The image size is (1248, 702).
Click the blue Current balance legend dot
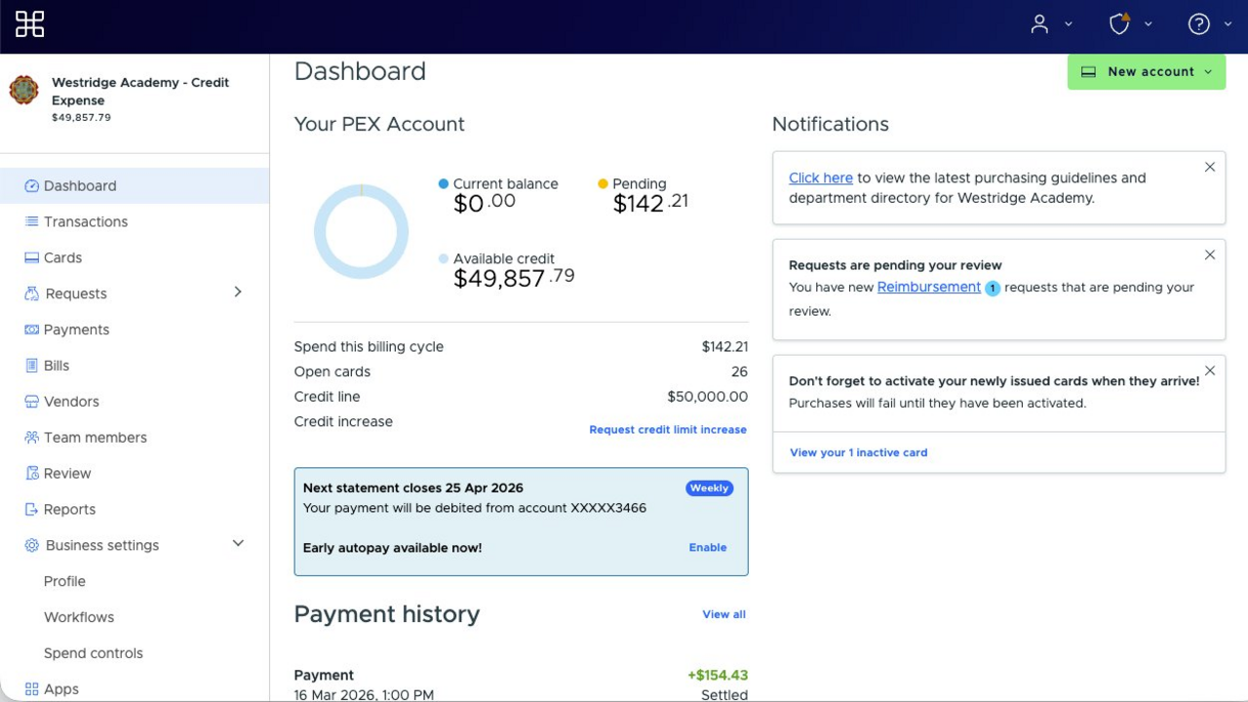(x=444, y=183)
